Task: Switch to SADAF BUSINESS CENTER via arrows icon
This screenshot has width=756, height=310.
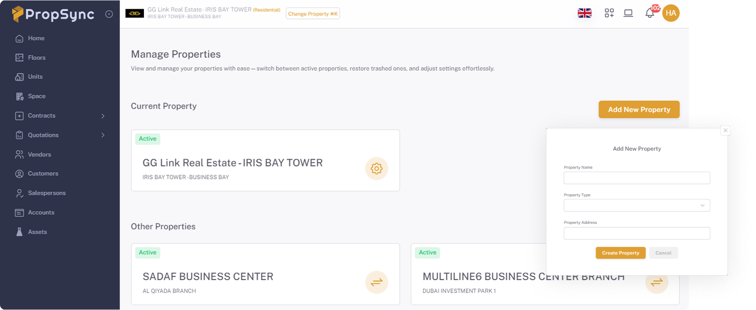Action: pyautogui.click(x=376, y=282)
